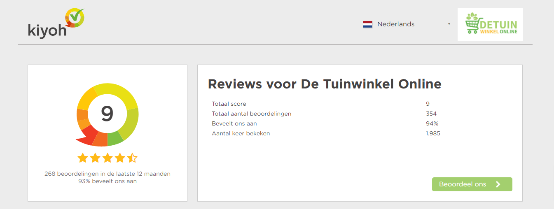This screenshot has width=554, height=209.
Task: Expand language list via small dropdown arrow
Action: pyautogui.click(x=449, y=24)
